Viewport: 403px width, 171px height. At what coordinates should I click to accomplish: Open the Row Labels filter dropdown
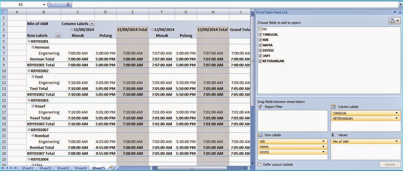(x=58, y=35)
